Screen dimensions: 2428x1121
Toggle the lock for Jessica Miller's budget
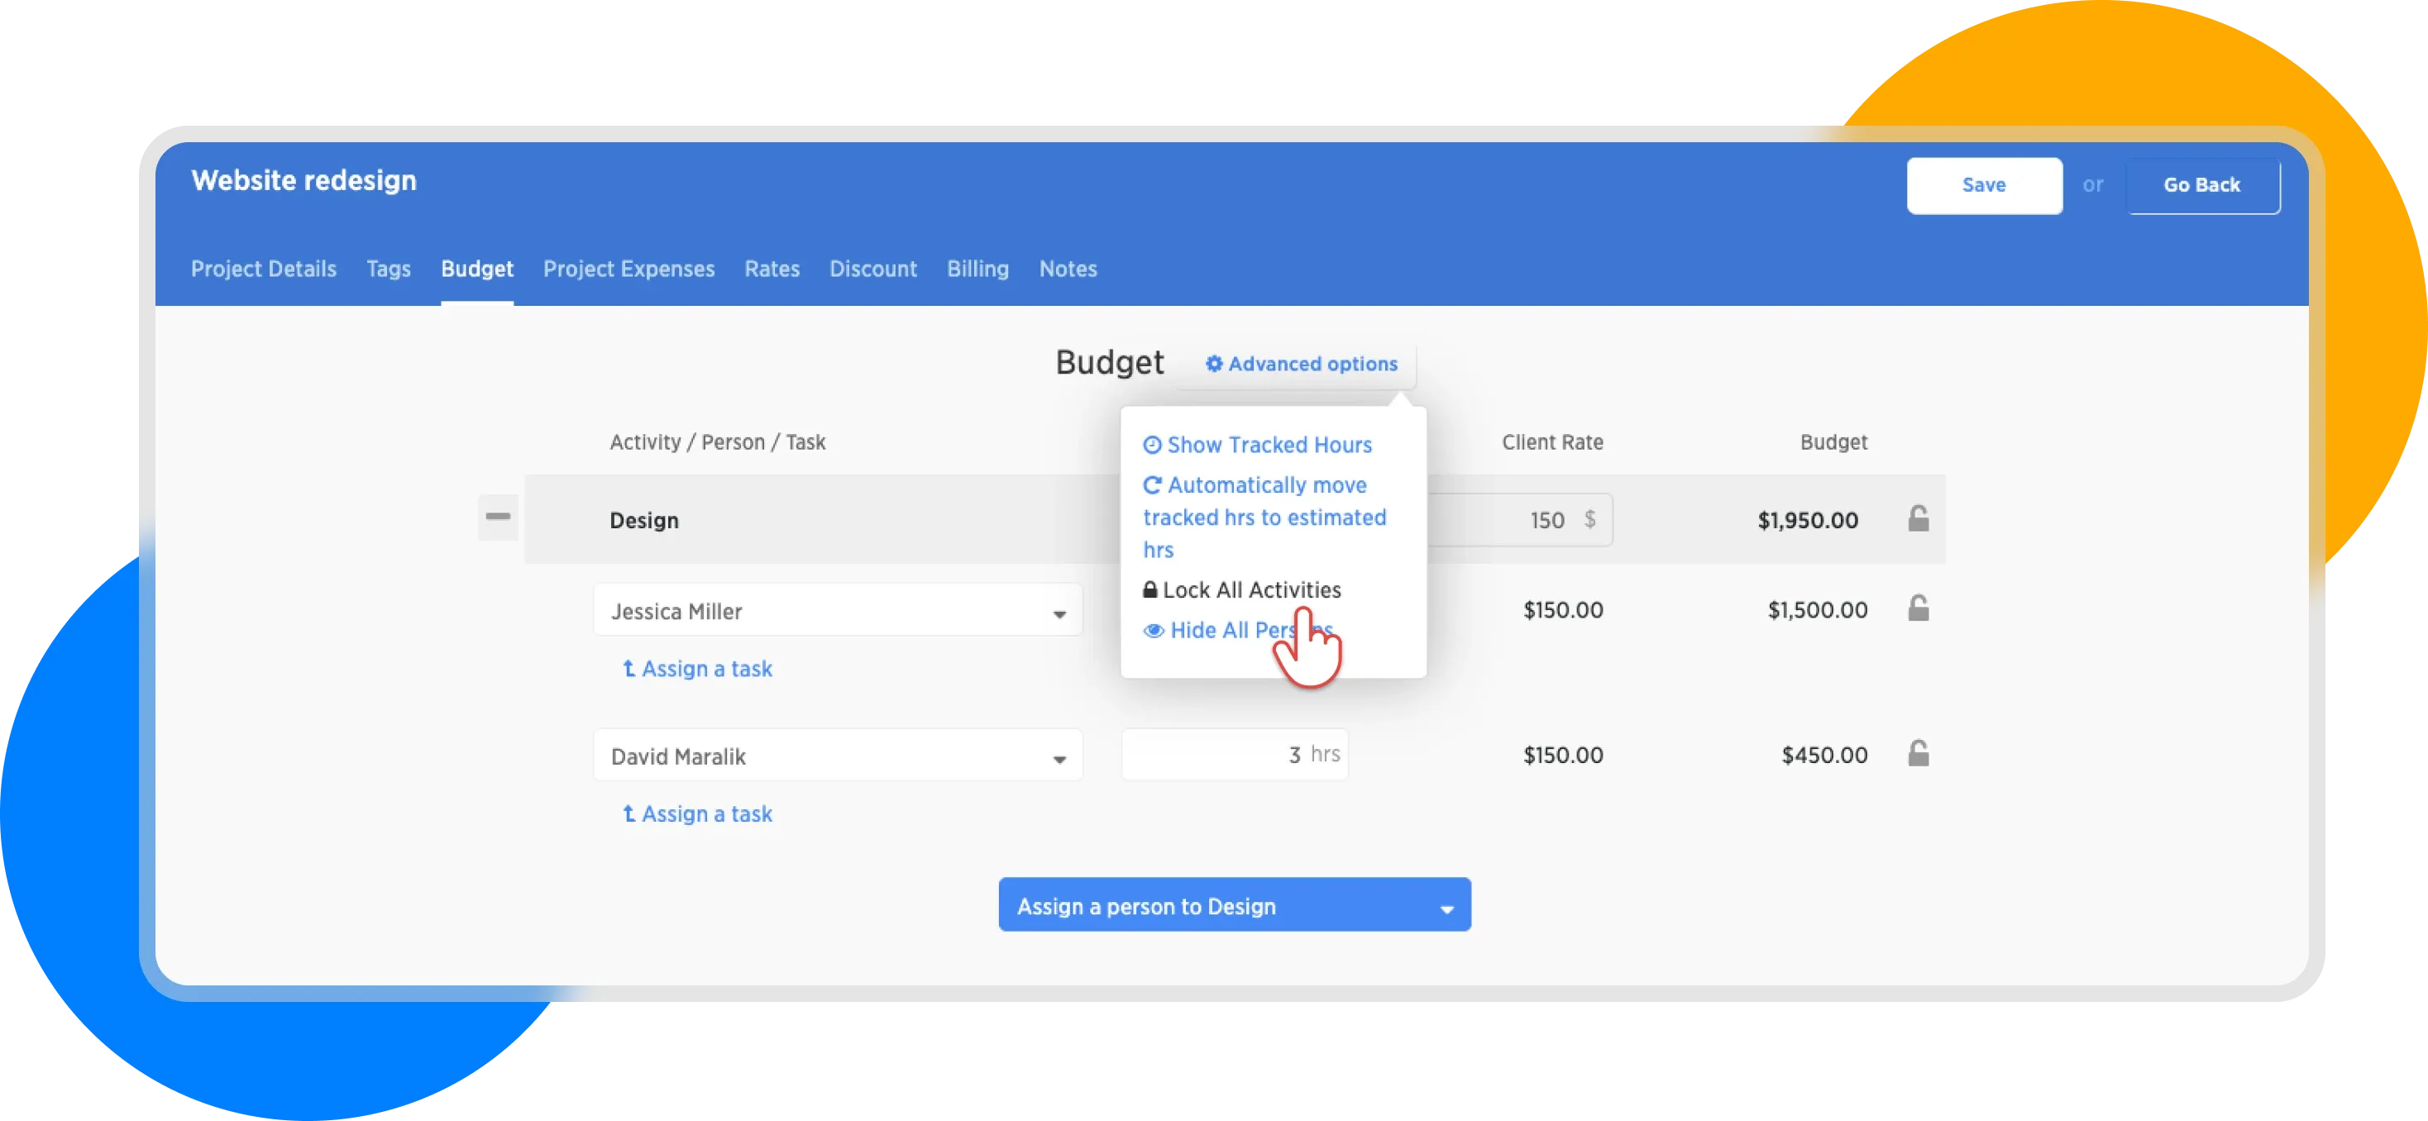[1918, 608]
